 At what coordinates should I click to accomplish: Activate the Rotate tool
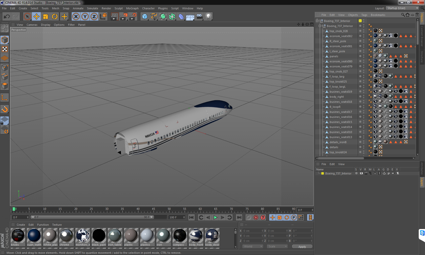click(x=55, y=17)
